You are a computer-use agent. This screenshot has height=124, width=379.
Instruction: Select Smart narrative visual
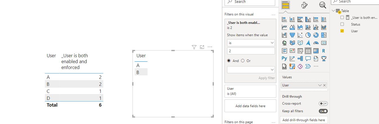click(316, 59)
